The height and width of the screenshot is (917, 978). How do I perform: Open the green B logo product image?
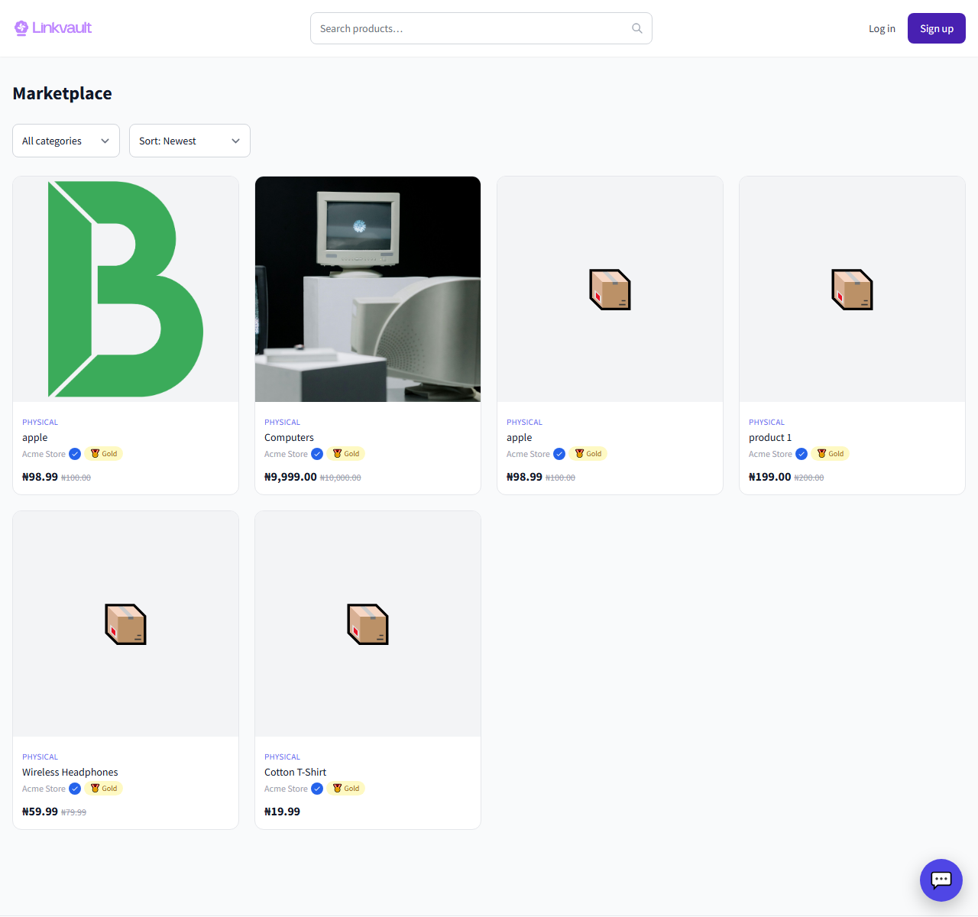point(126,289)
